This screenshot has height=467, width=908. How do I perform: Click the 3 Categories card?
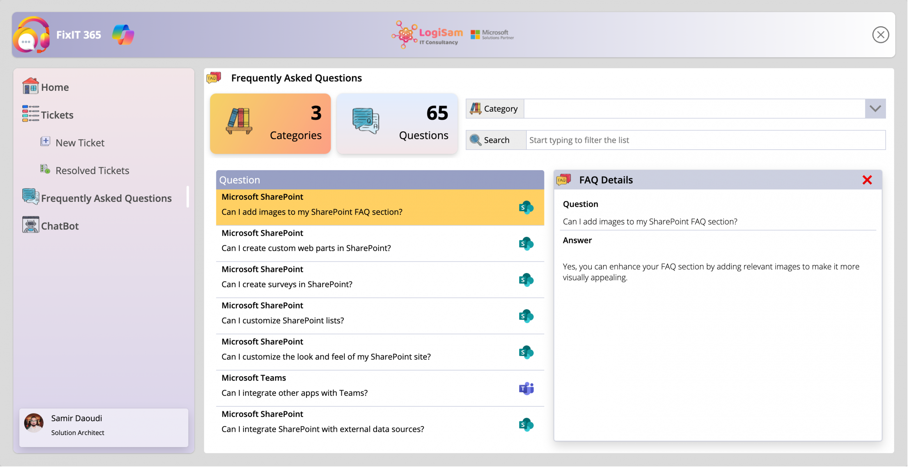tap(270, 123)
